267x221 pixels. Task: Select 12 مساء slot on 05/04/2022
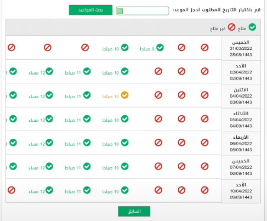[x=41, y=119]
